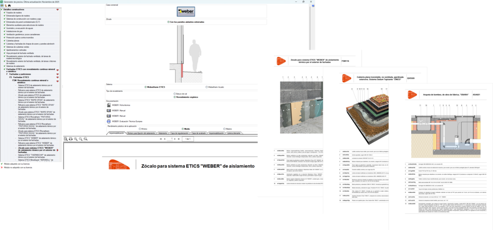Viewport: 493px width, 230px height.
Task: Select Mínimo application performance
Action: point(140,129)
